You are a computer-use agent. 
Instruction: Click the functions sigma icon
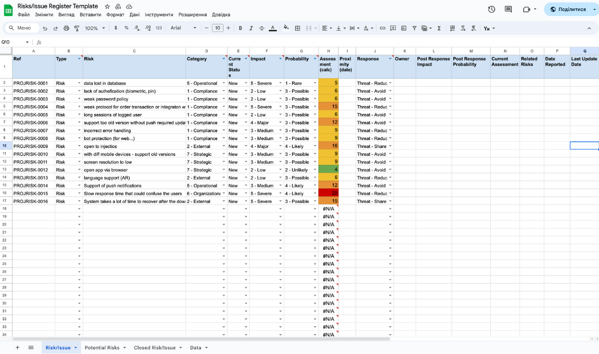coord(439,28)
